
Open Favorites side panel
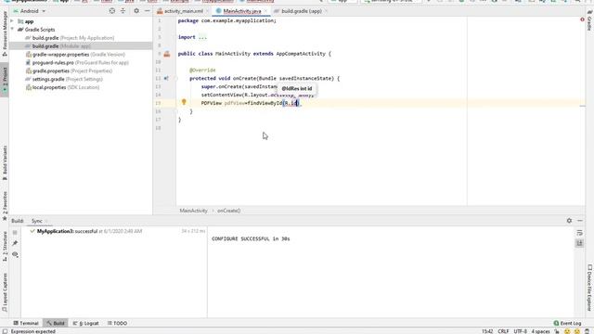tap(5, 206)
